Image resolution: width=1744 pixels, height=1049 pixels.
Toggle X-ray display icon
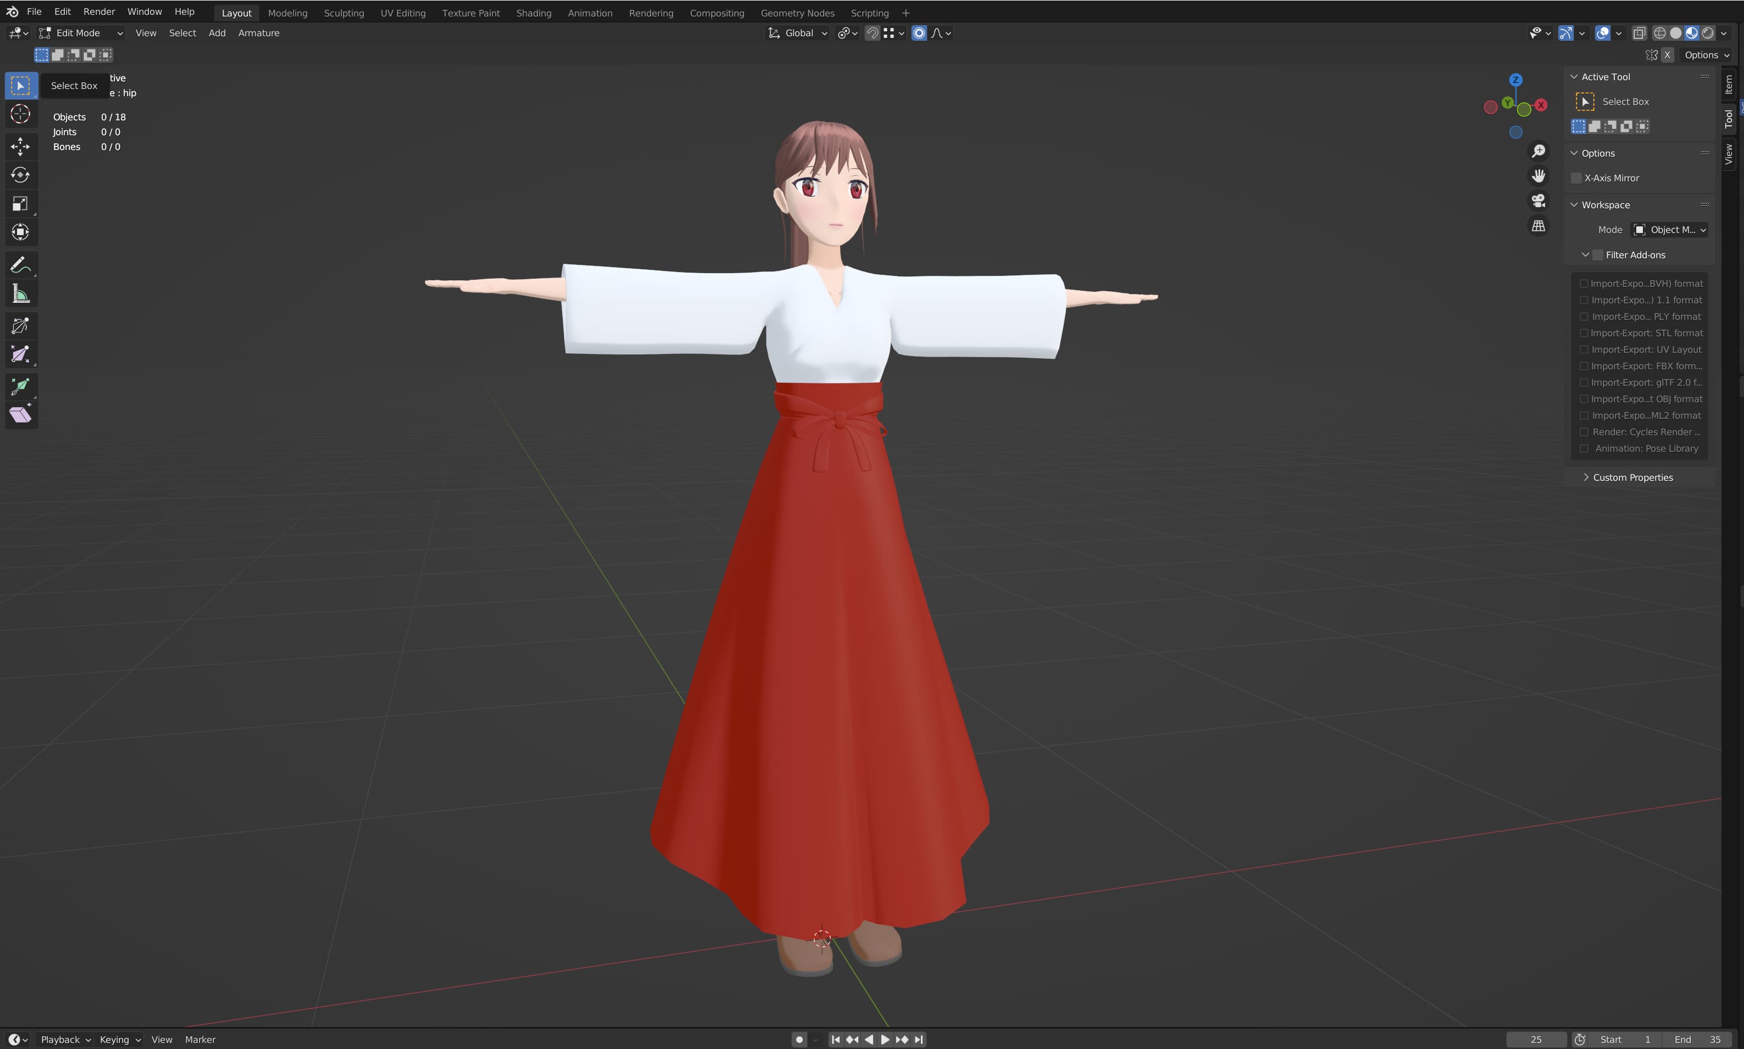[x=1640, y=33]
